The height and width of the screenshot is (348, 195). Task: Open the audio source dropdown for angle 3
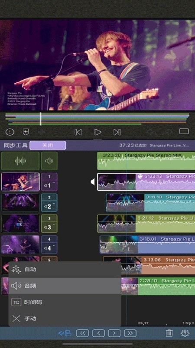click(x=49, y=227)
